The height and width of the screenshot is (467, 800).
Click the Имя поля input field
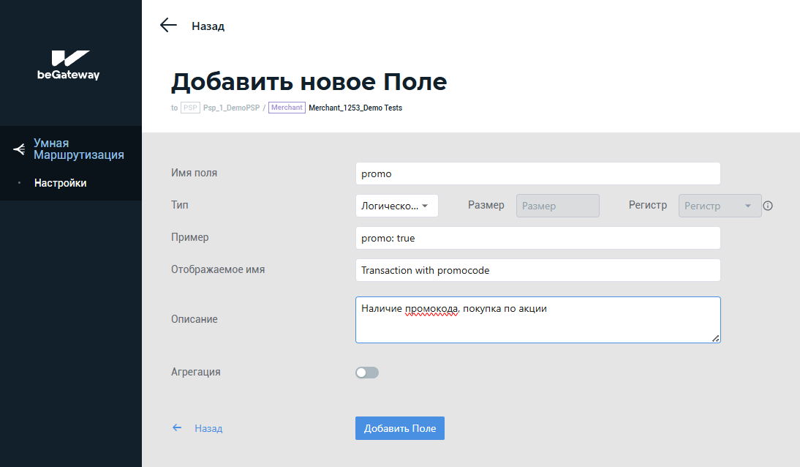537,173
